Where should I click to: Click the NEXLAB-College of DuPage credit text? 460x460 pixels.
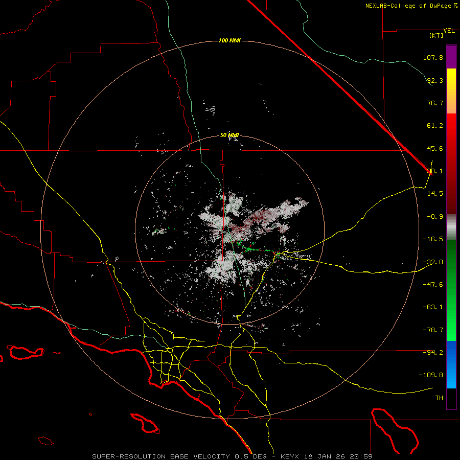[411, 6]
